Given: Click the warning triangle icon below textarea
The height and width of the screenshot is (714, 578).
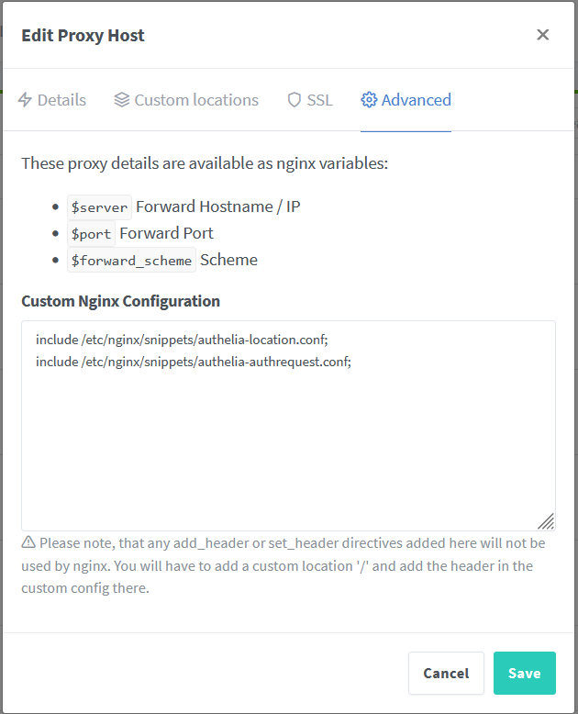Looking at the screenshot, I should pyautogui.click(x=28, y=542).
